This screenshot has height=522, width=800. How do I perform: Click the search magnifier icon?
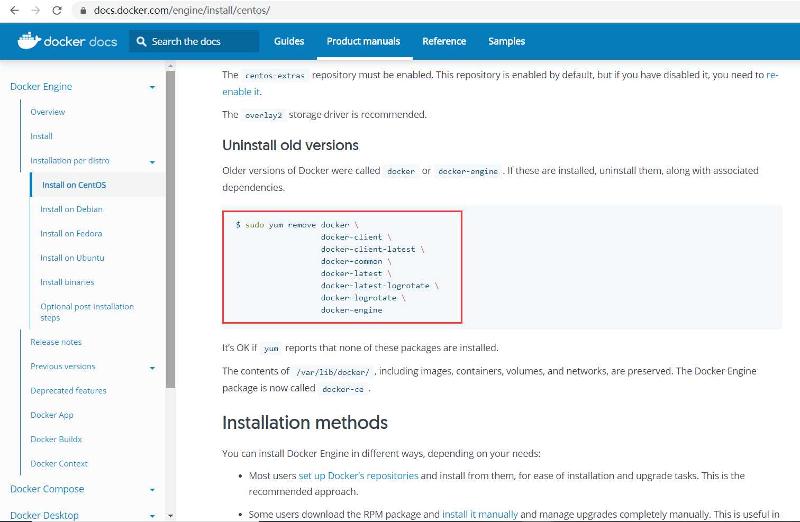(x=141, y=41)
